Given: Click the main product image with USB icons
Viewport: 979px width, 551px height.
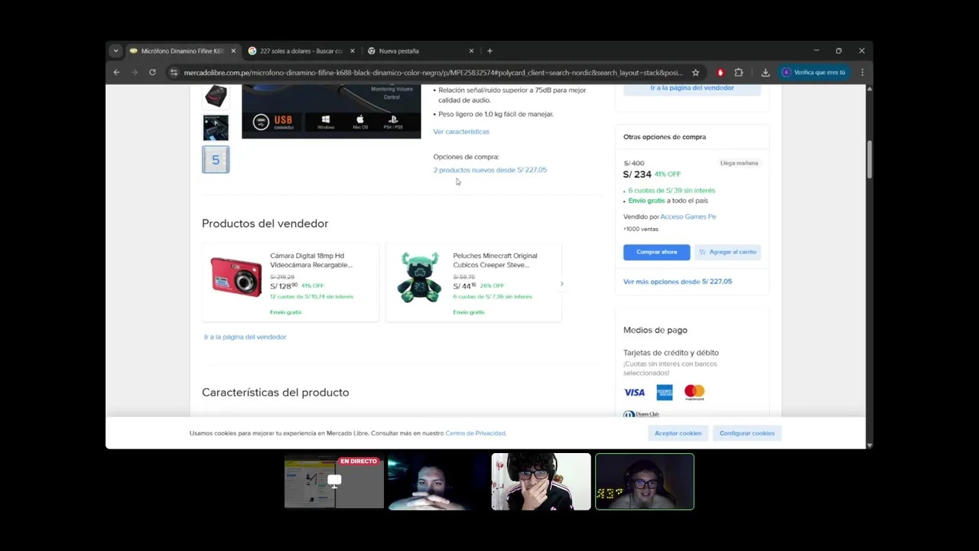Looking at the screenshot, I should click(331, 112).
